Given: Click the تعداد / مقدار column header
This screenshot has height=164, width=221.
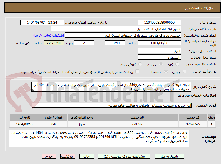Looking at the screenshot, I should point(53,117).
